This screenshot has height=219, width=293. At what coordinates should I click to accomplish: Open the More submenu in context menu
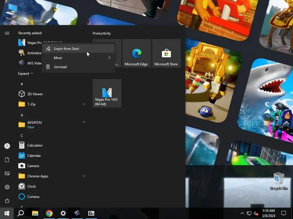(78, 58)
